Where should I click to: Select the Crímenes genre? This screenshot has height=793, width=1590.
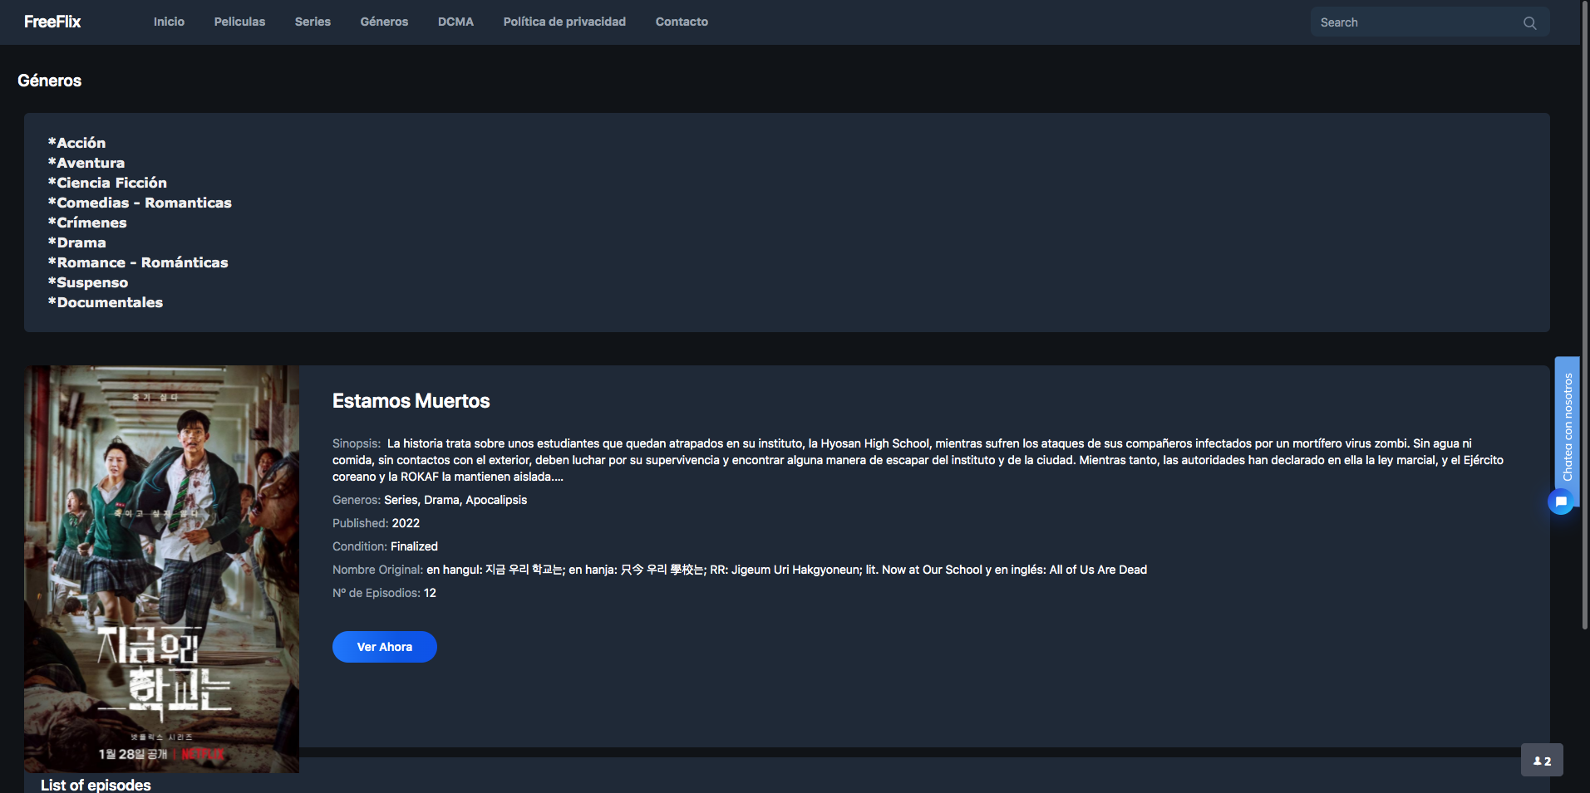88,223
